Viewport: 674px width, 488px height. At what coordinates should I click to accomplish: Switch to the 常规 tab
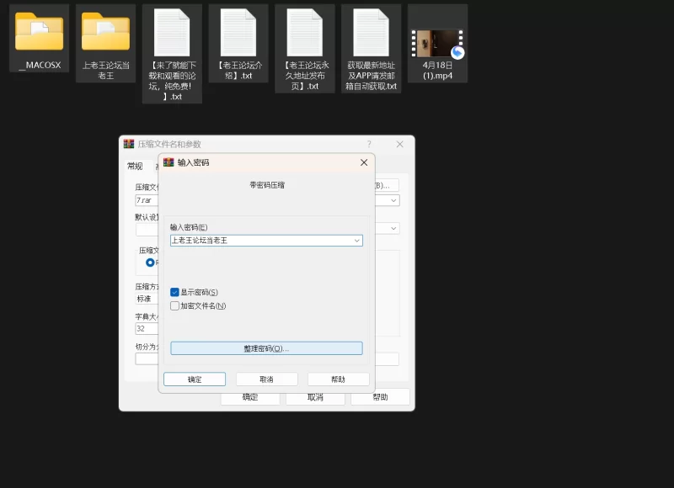tap(135, 167)
